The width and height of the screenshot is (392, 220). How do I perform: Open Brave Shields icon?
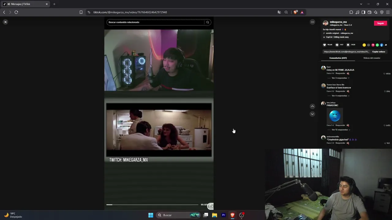(x=295, y=12)
